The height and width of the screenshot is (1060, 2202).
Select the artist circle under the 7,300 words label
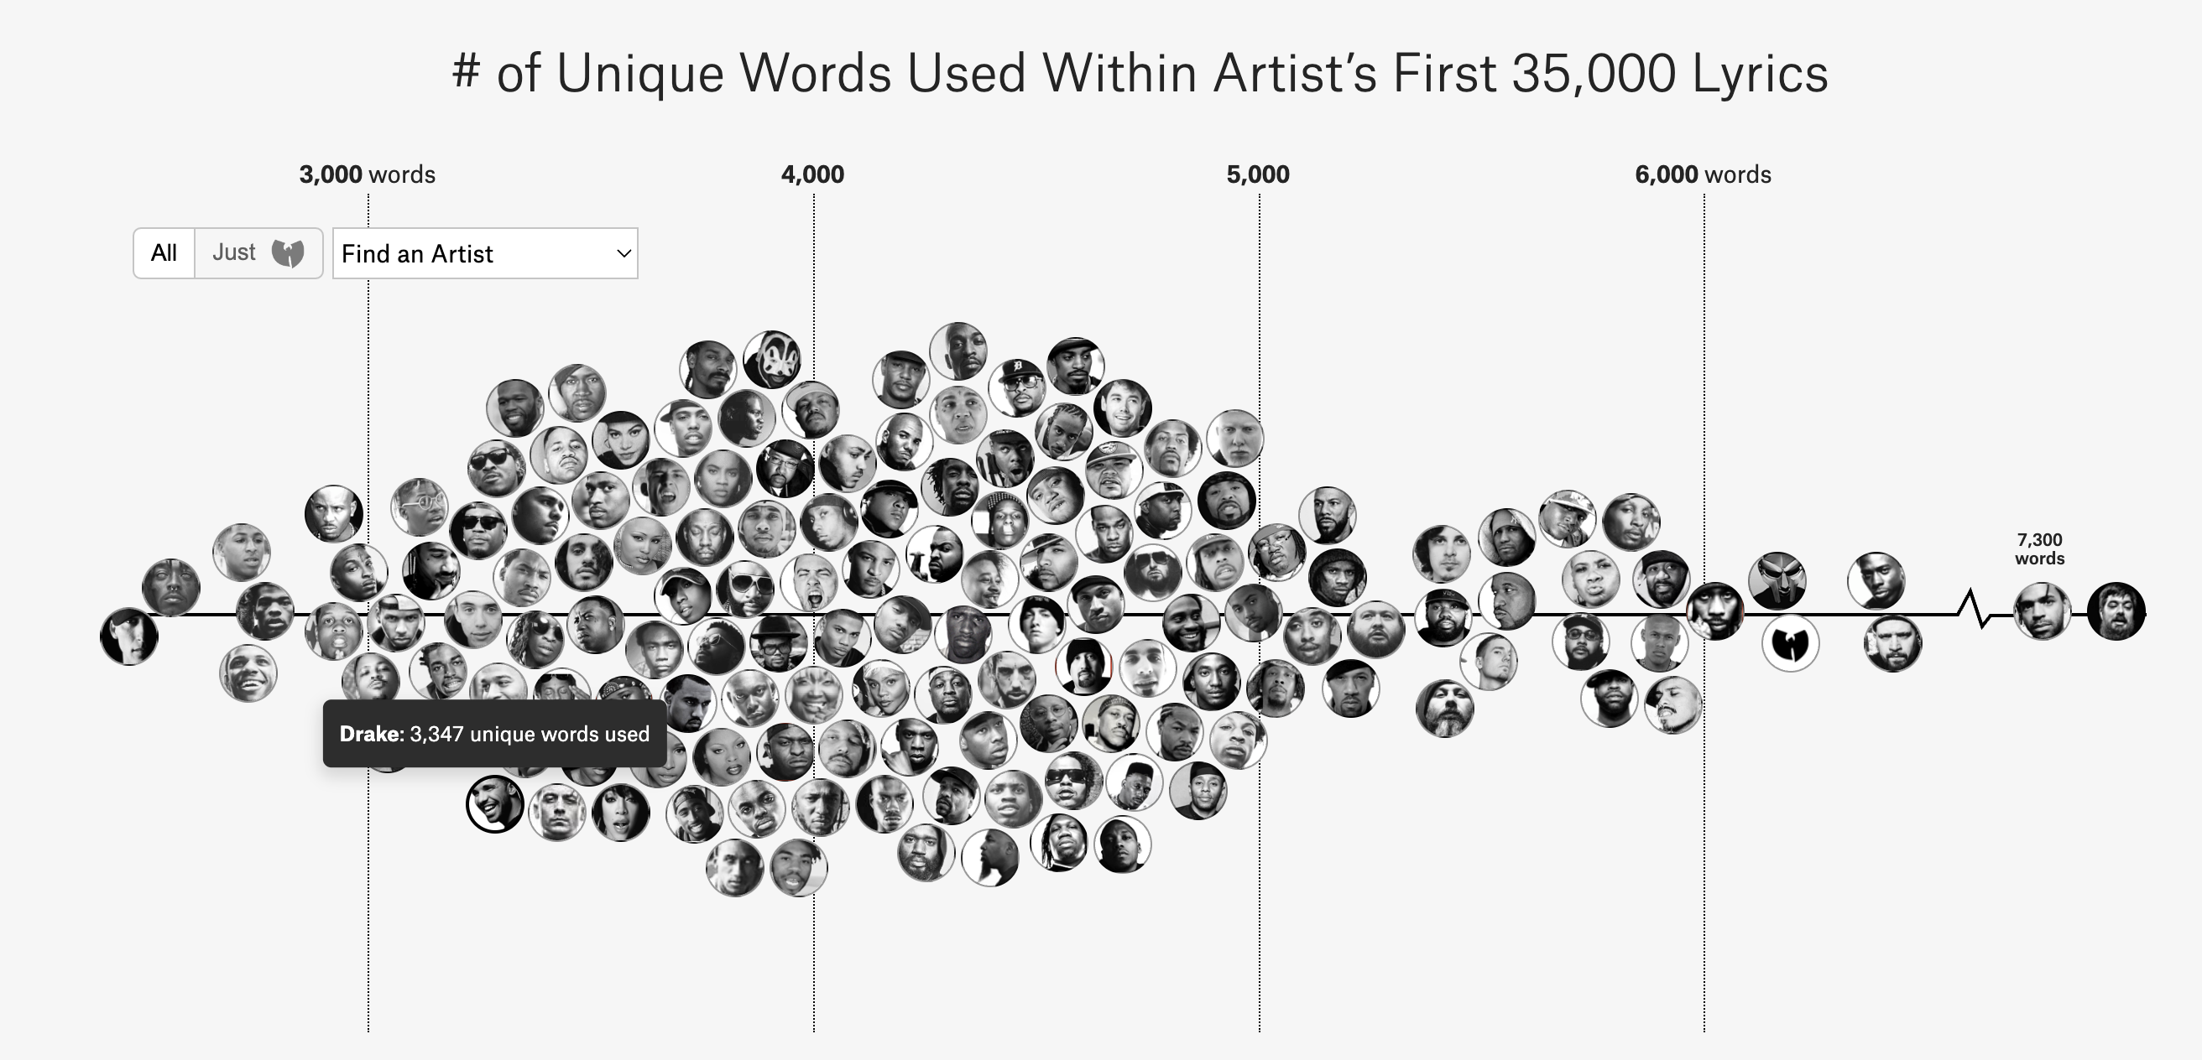2043,611
